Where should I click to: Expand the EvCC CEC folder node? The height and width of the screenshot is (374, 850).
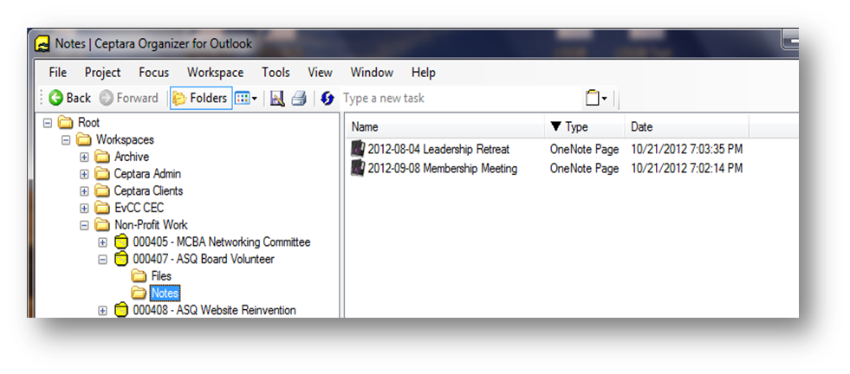tap(85, 208)
